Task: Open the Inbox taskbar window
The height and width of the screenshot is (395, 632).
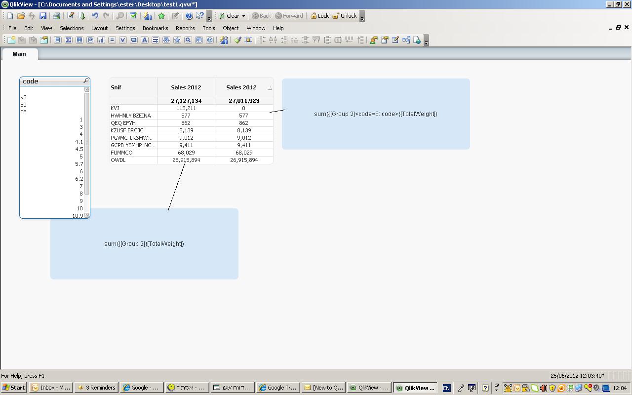Action: click(x=51, y=388)
